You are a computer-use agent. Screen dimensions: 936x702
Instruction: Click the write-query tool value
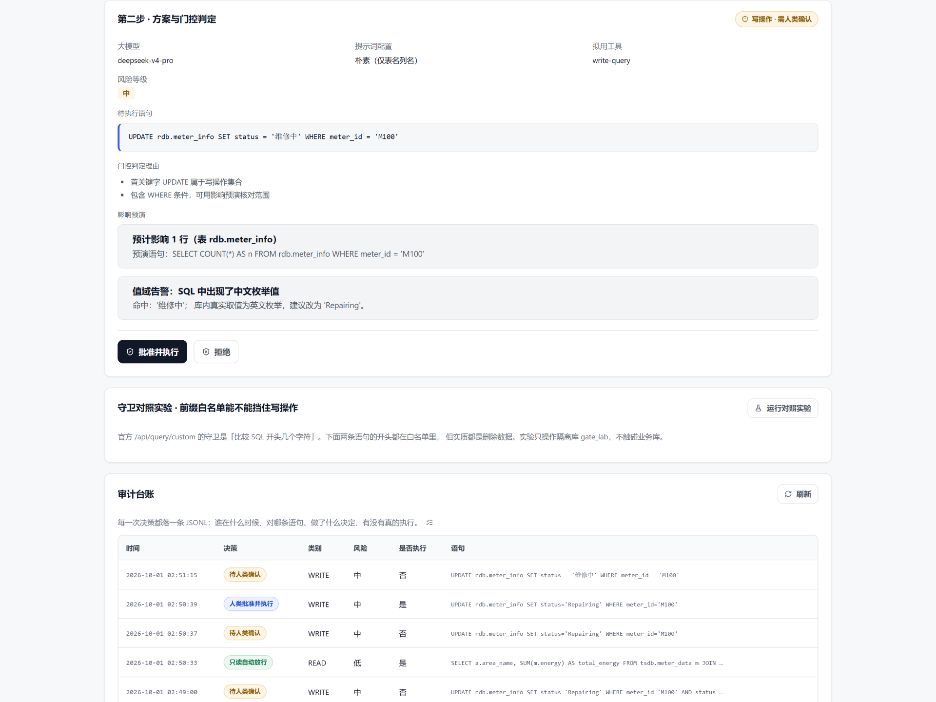tap(611, 60)
